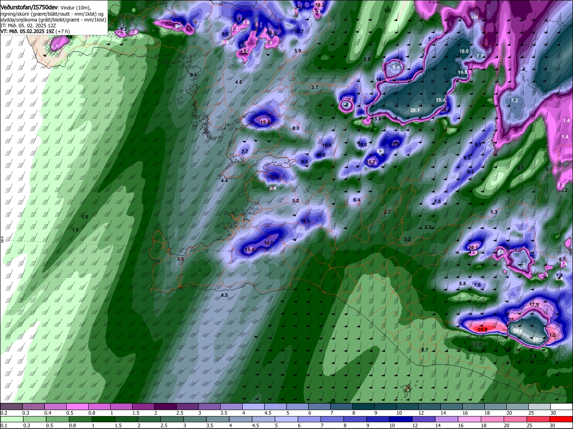Click the 16.1 value on the map

coord(306,221)
